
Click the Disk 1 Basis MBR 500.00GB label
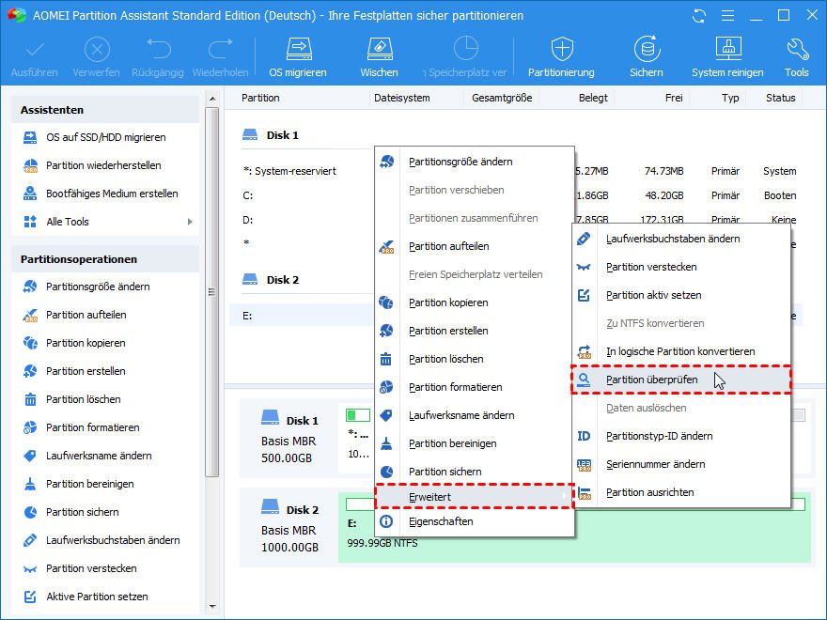pos(289,440)
